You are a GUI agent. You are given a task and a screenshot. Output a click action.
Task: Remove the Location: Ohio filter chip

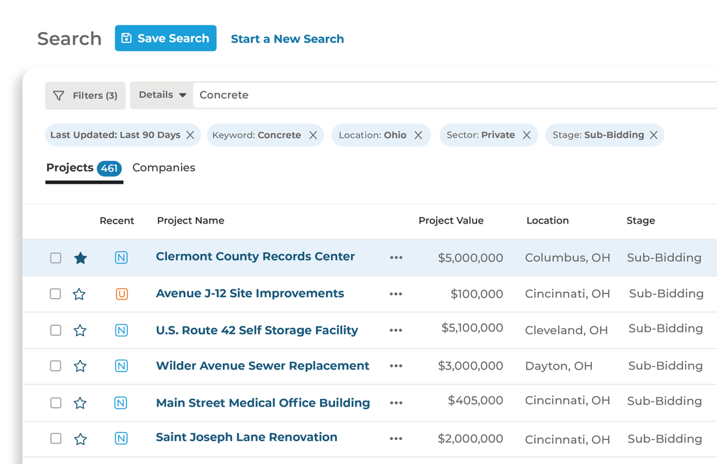[x=418, y=135]
